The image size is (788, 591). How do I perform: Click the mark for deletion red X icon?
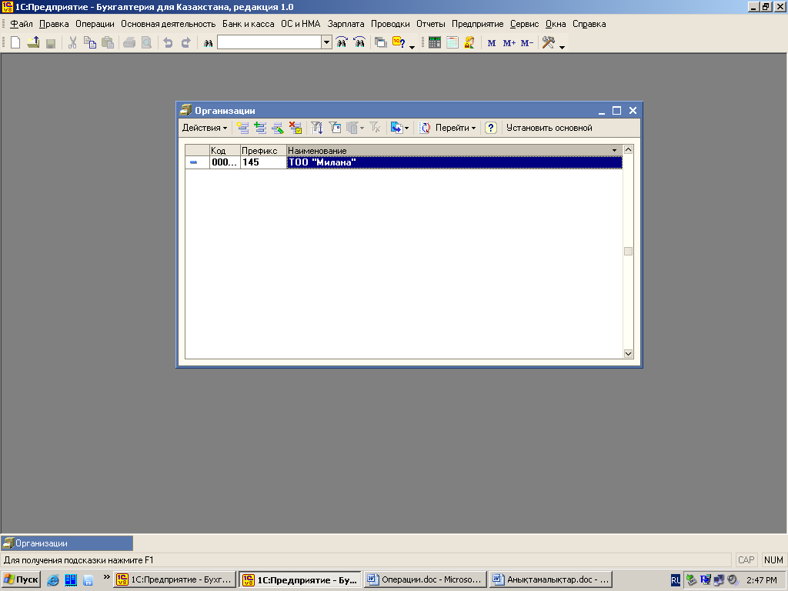pos(295,128)
